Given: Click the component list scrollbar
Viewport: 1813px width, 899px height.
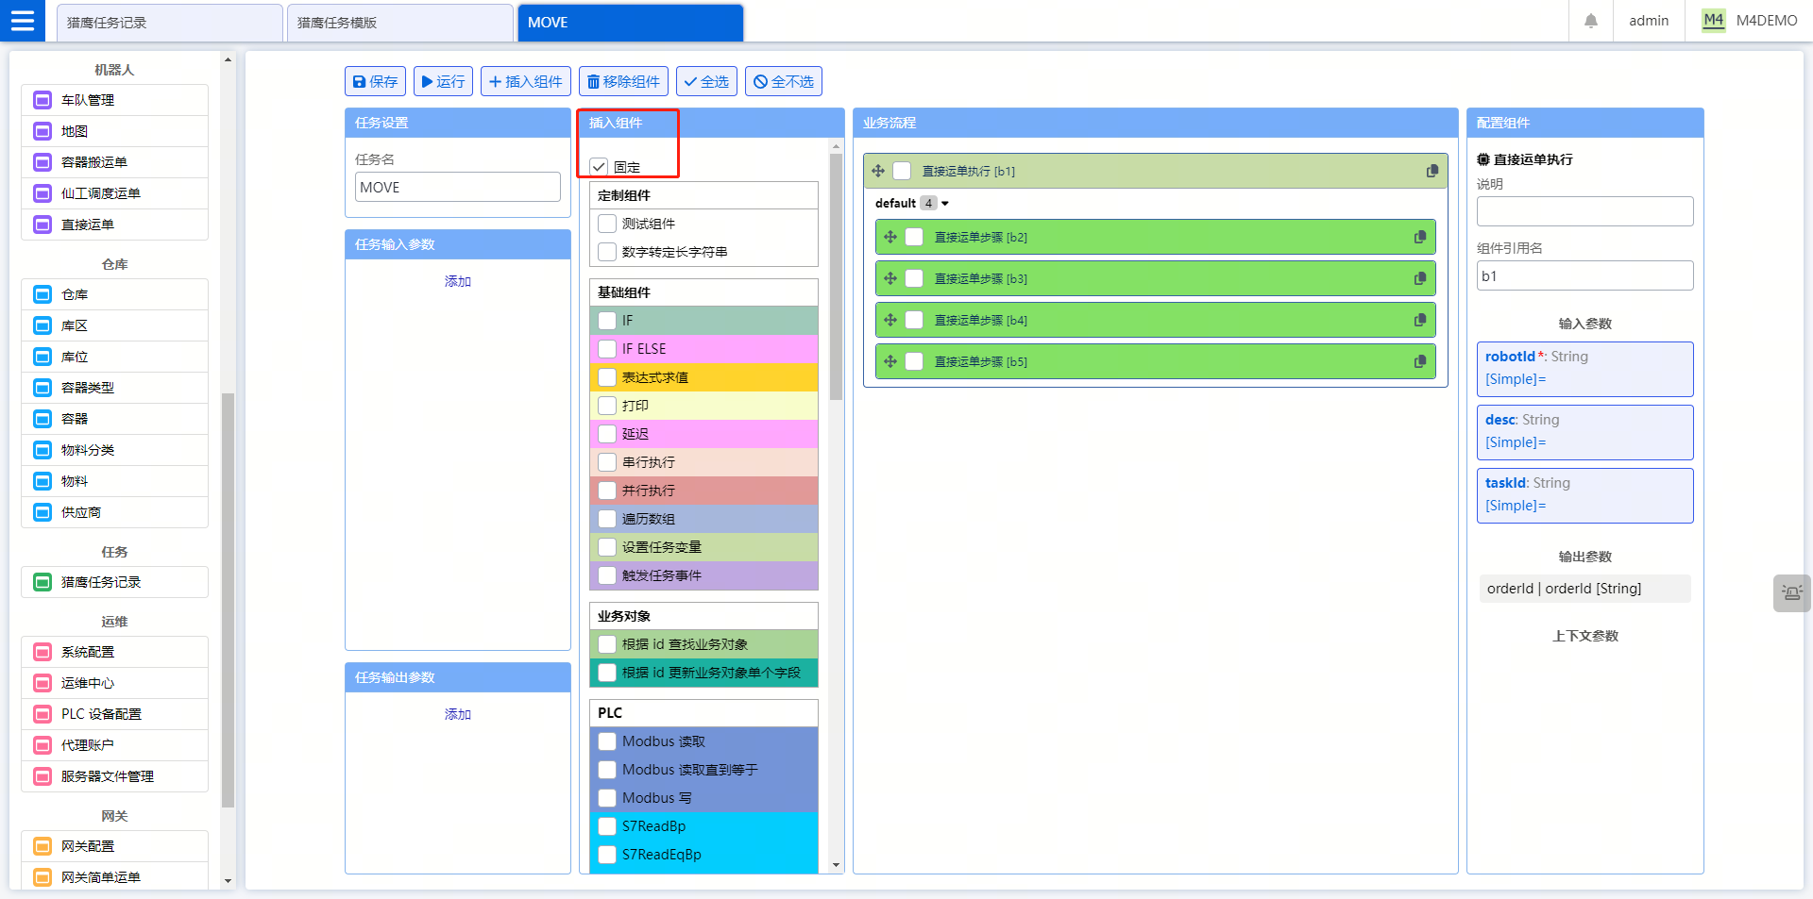Looking at the screenshot, I should tap(836, 276).
